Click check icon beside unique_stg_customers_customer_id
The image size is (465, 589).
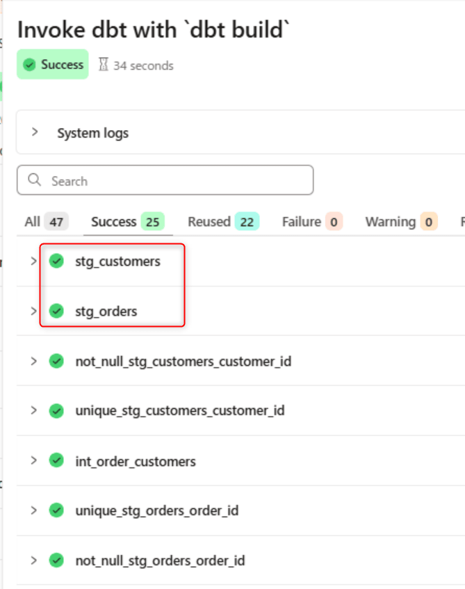point(56,410)
